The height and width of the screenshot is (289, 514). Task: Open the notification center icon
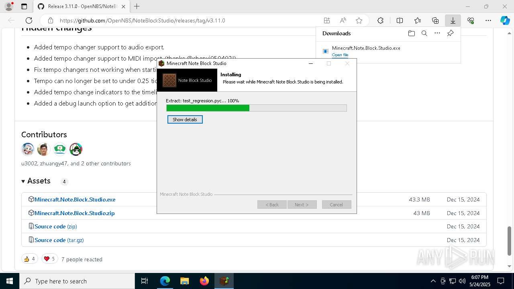501,281
